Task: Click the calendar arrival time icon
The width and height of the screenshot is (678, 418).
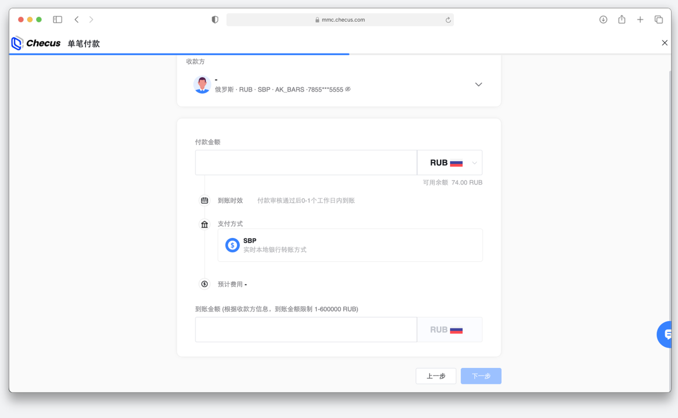Action: (204, 201)
